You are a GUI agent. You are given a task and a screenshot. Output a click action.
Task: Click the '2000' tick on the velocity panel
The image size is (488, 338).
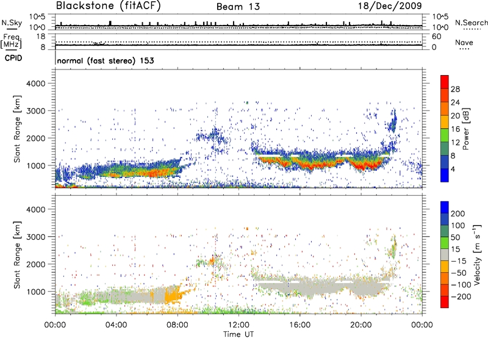[x=35, y=264]
